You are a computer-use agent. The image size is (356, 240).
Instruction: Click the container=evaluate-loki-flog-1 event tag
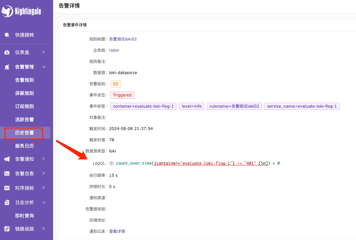click(143, 106)
